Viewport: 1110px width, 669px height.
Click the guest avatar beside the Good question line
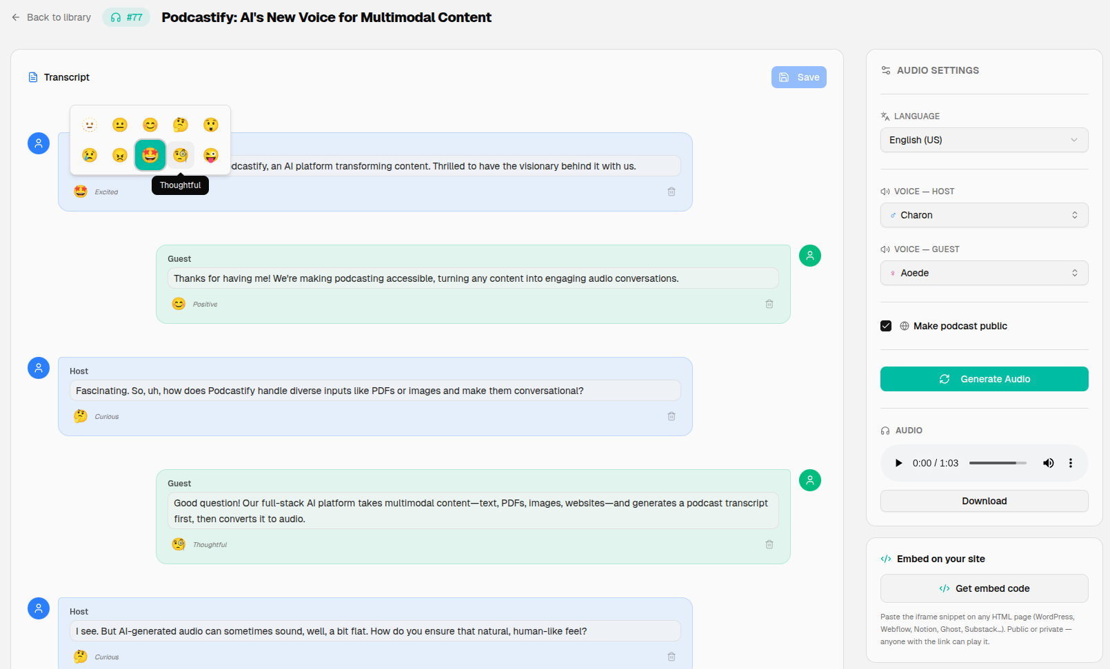pyautogui.click(x=810, y=480)
